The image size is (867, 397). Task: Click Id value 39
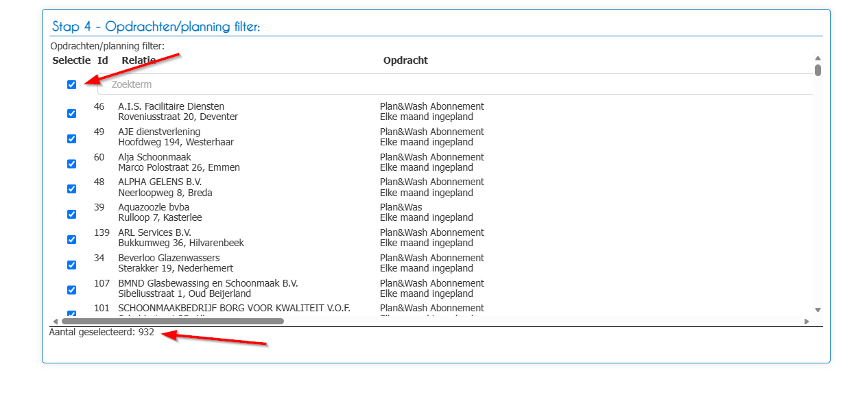(x=99, y=207)
